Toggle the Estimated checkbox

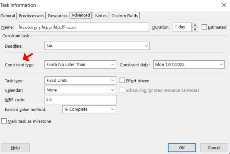pyautogui.click(x=204, y=27)
